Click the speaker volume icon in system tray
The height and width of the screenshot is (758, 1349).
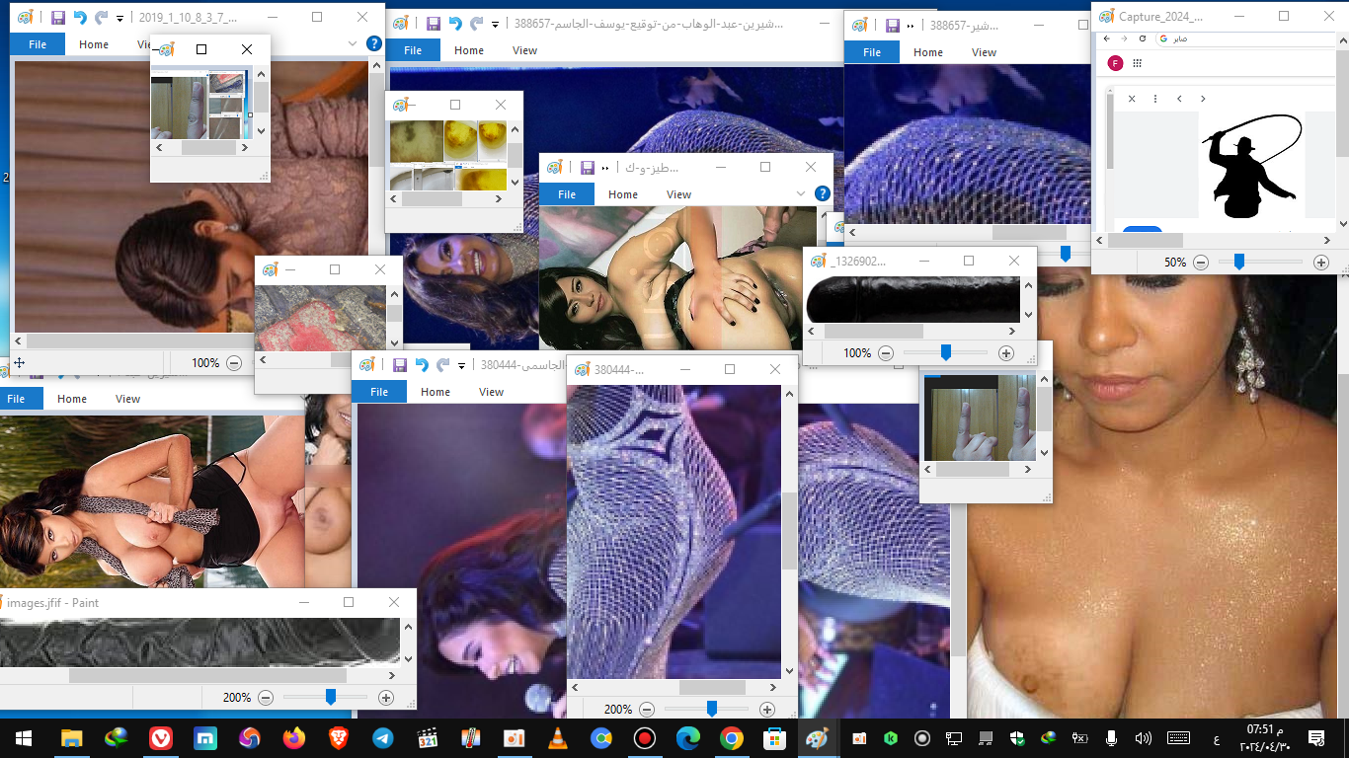click(1144, 738)
